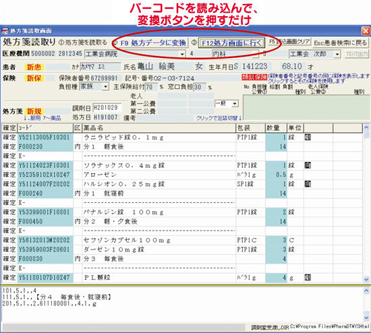Click the 類似保険 red label
Screen dimensions: 371x333
tap(254, 77)
